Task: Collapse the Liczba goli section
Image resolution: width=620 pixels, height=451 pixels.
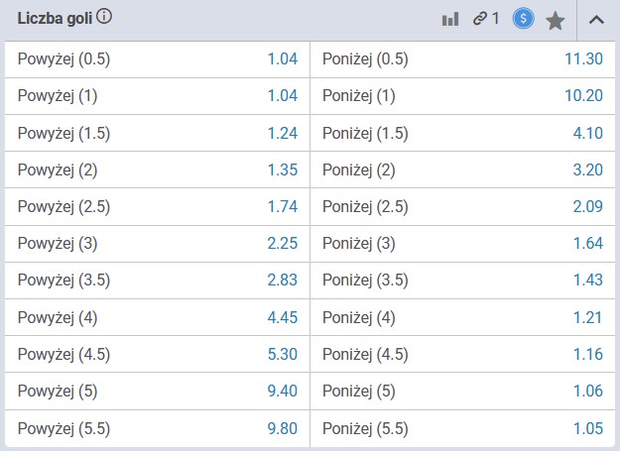Action: point(596,19)
